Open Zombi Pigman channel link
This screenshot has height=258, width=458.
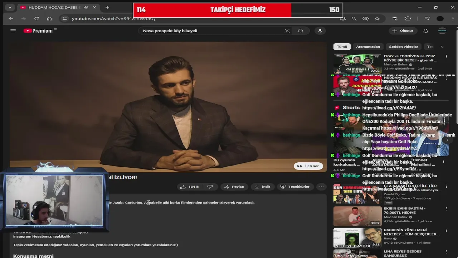(394, 194)
